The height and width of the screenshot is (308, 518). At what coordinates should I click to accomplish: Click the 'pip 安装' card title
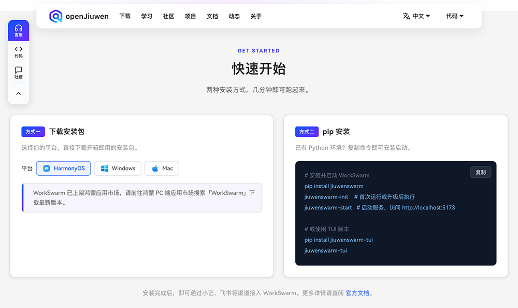pos(336,132)
